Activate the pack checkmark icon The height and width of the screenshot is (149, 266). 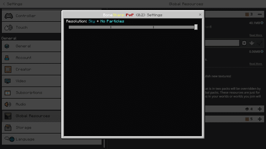pos(260,43)
